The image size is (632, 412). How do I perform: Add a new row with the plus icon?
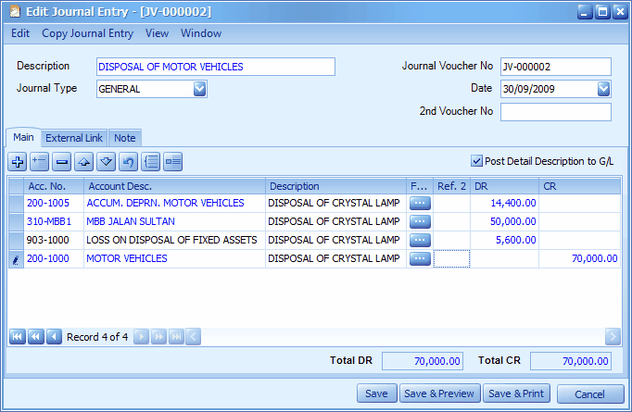(18, 162)
